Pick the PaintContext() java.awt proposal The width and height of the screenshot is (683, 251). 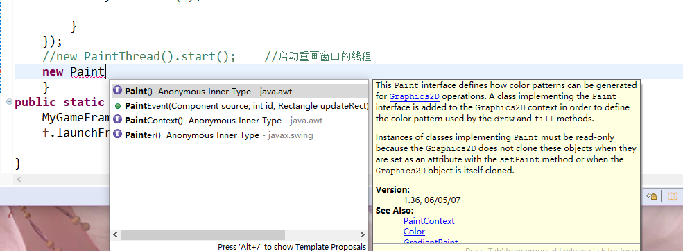240,120
